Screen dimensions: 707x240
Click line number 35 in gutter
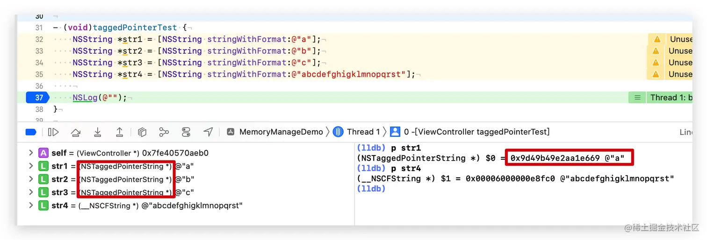coord(39,74)
